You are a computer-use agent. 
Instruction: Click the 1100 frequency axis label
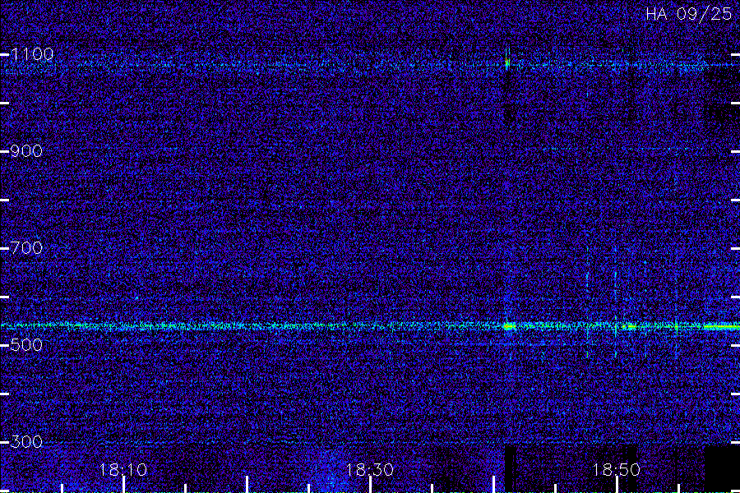(x=32, y=55)
